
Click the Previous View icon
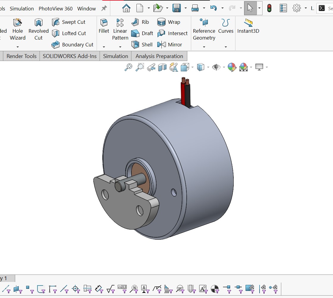coord(151,67)
